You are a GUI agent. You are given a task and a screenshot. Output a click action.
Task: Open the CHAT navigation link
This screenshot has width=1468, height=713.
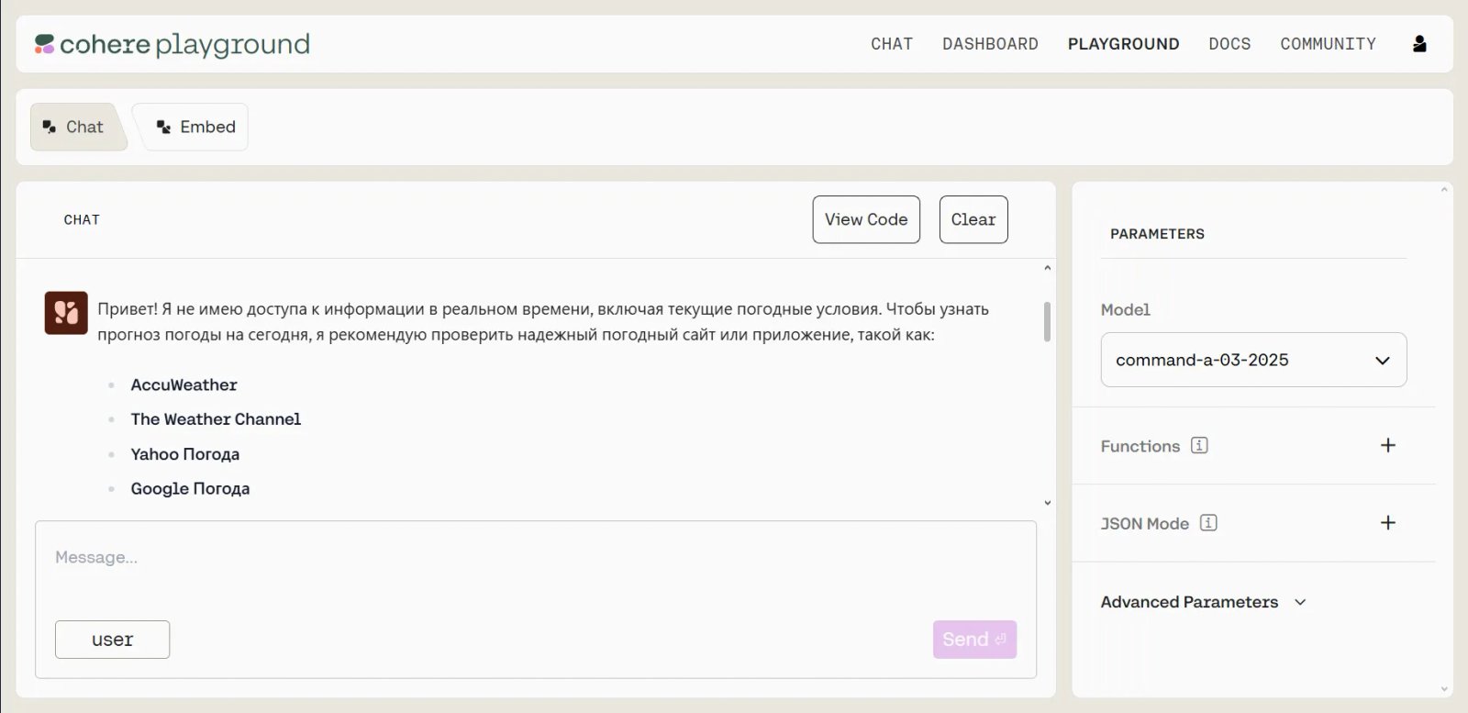tap(892, 44)
